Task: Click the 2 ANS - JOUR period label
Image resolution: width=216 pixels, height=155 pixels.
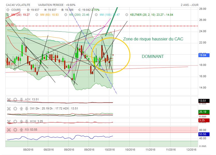Action: coord(190,5)
